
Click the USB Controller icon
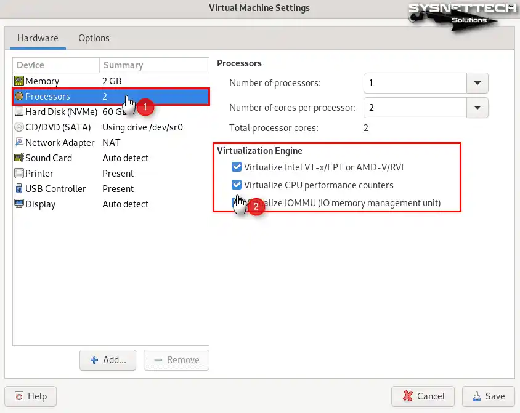click(x=19, y=189)
